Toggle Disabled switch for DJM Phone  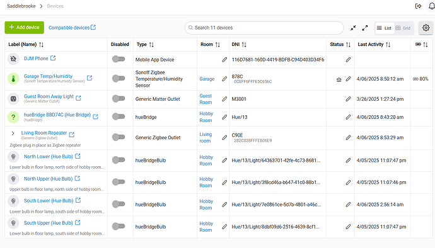click(119, 59)
